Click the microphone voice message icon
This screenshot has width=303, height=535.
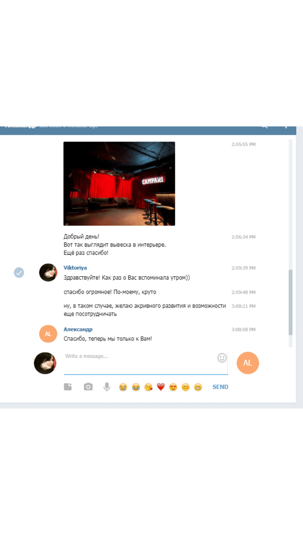coord(107,387)
